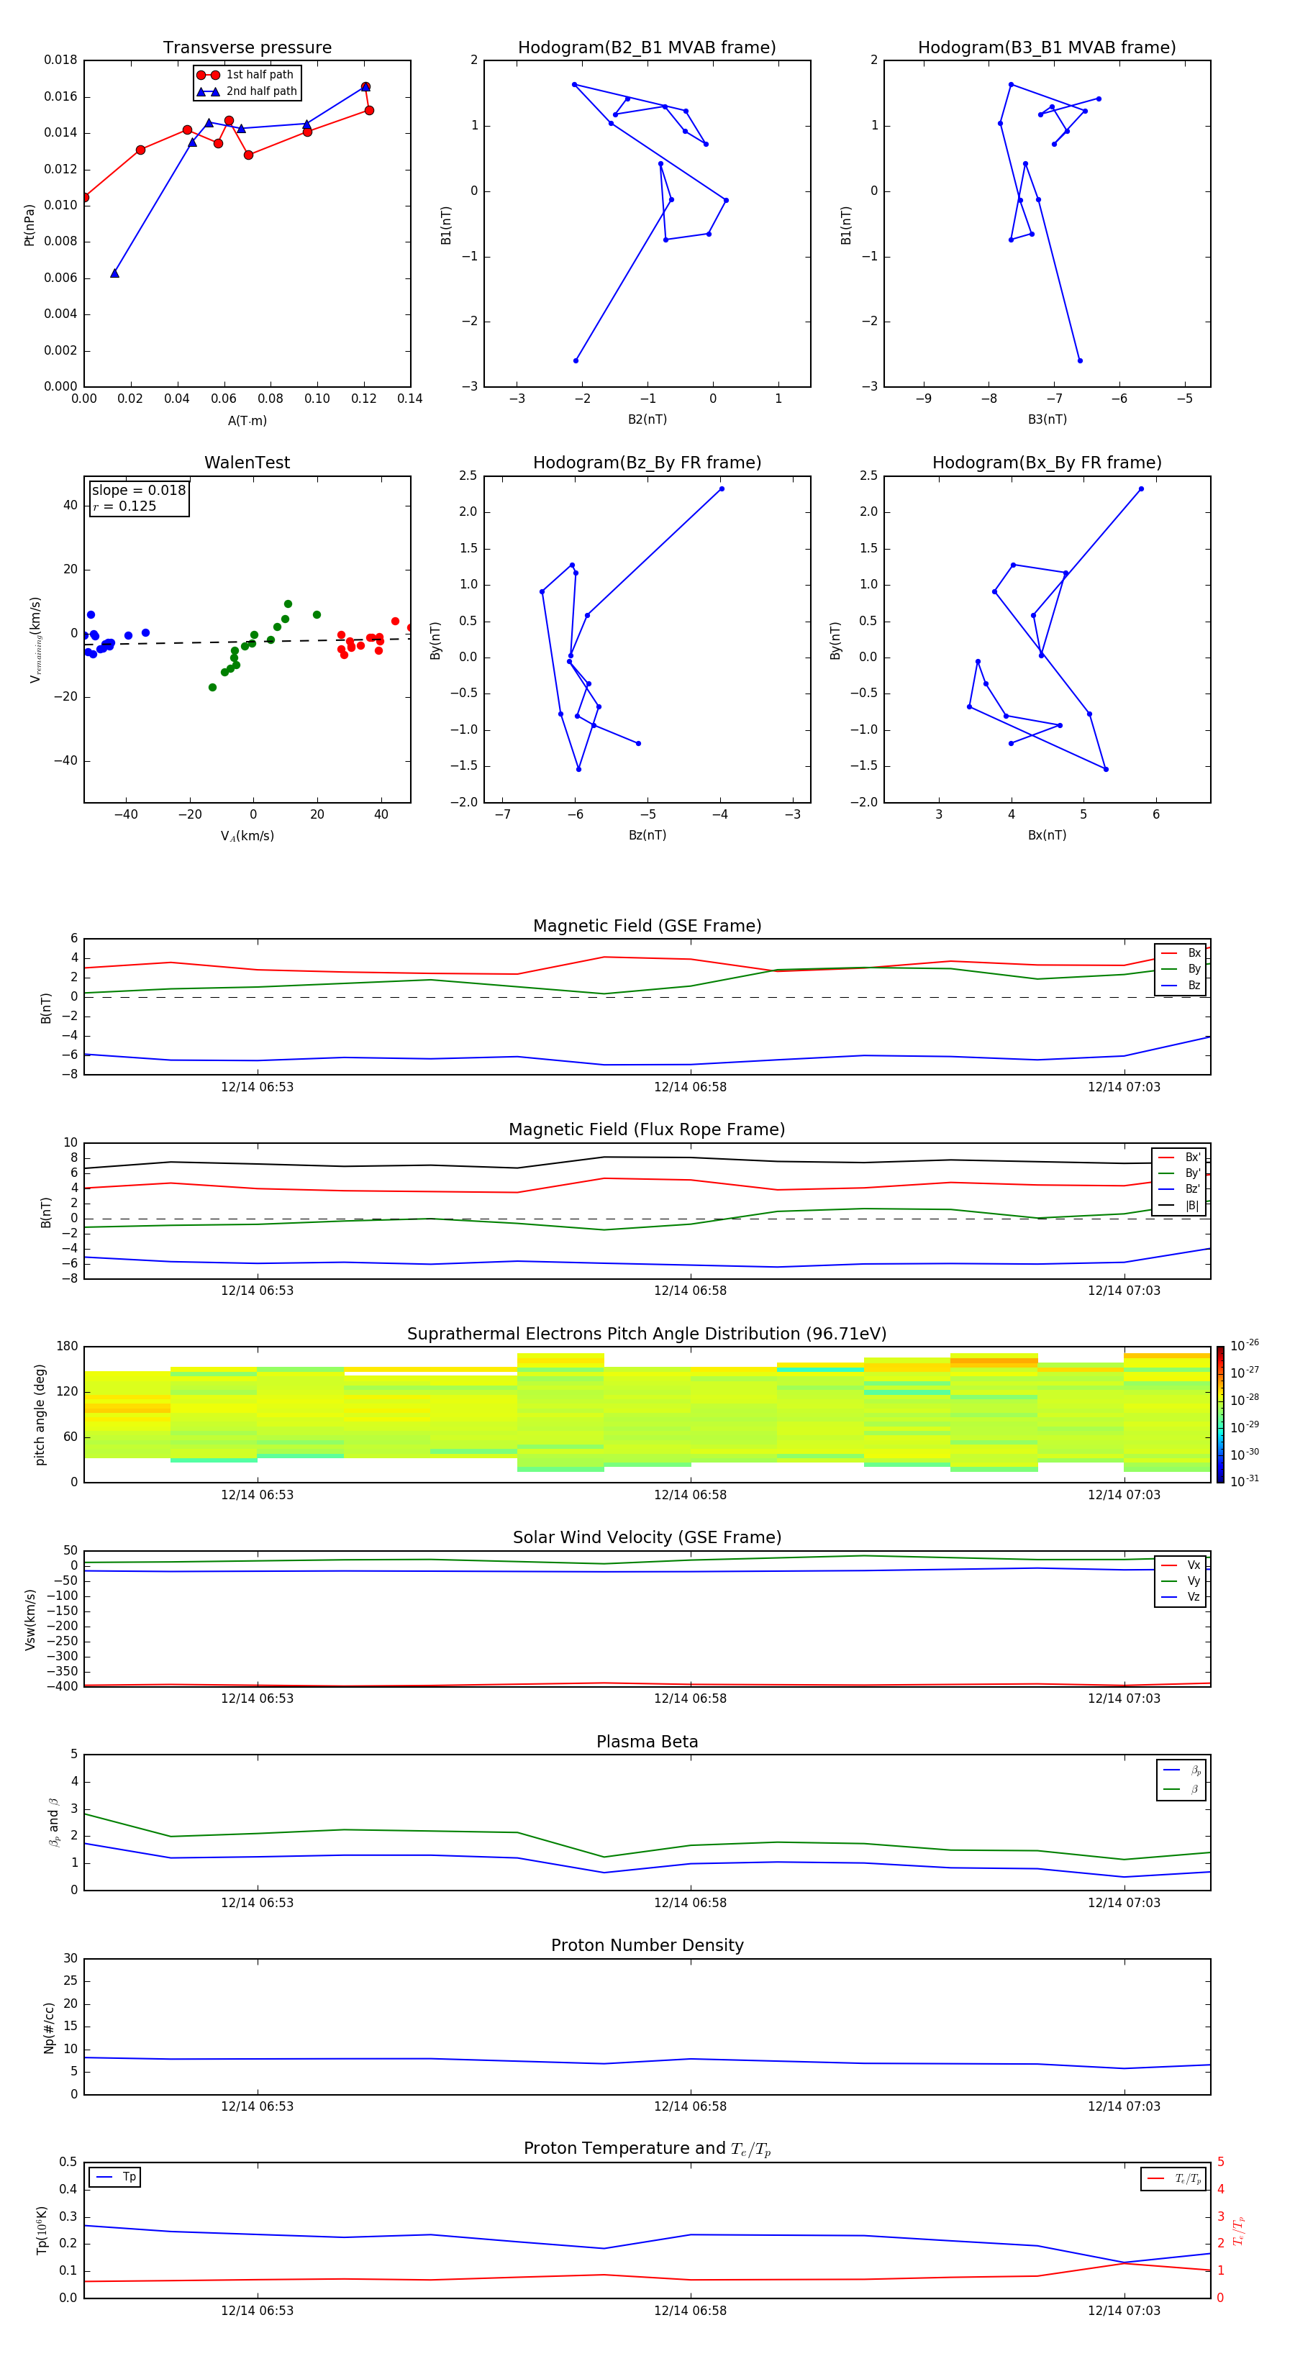Click 'Magnetic Field (GSE Frame)' title

click(647, 926)
